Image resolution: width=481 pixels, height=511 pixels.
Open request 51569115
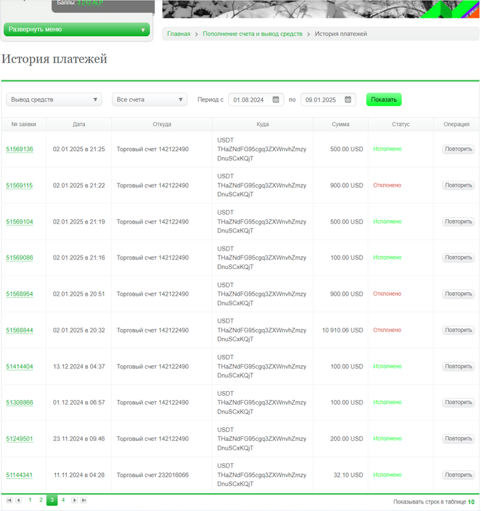(x=19, y=185)
